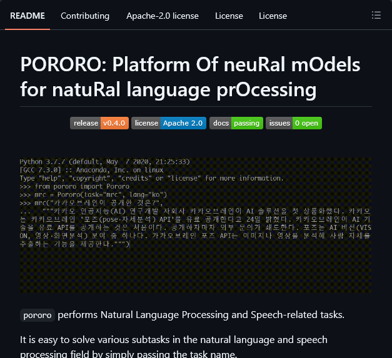Click the gray 'release' badge label

click(x=86, y=123)
